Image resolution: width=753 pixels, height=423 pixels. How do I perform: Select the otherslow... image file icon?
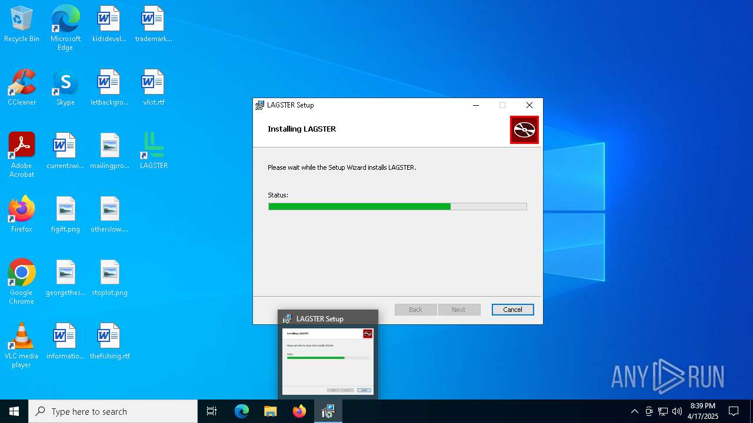pyautogui.click(x=109, y=214)
